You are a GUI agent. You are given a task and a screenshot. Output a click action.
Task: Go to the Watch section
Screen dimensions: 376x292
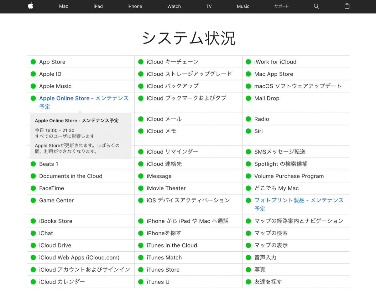tap(174, 6)
